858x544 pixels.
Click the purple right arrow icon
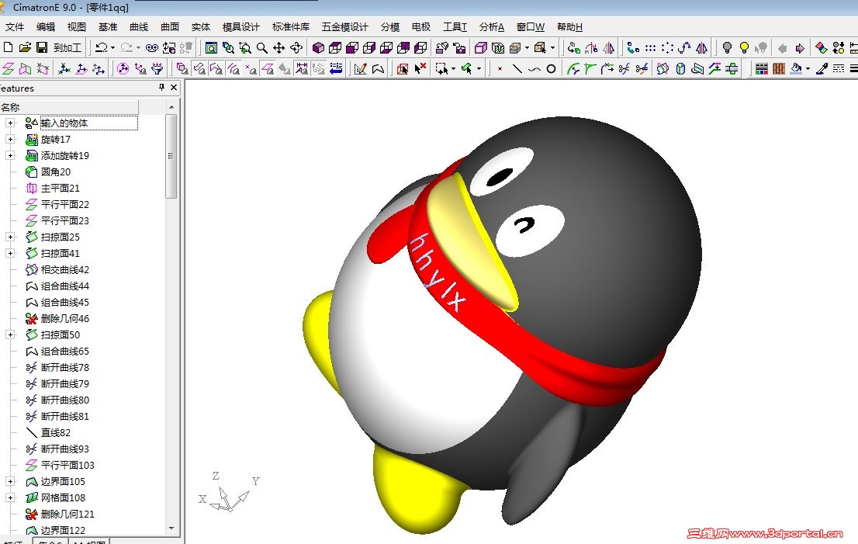tap(800, 47)
